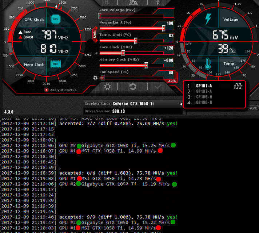Viewport: 259px width, 233px height.
Task: Click the 797 MHz GPU clock reading
Action: click(55, 35)
